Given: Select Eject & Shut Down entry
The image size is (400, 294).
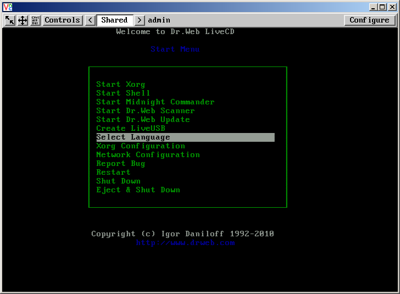Looking at the screenshot, I should point(138,190).
